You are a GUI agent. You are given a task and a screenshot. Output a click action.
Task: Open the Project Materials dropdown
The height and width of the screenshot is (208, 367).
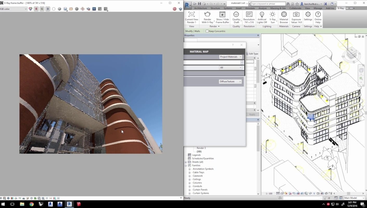(231, 57)
